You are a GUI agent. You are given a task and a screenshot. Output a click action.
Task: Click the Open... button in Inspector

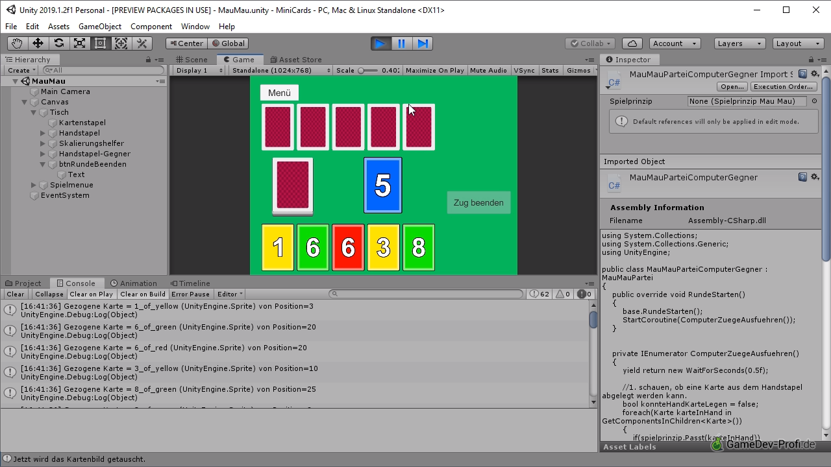732,86
